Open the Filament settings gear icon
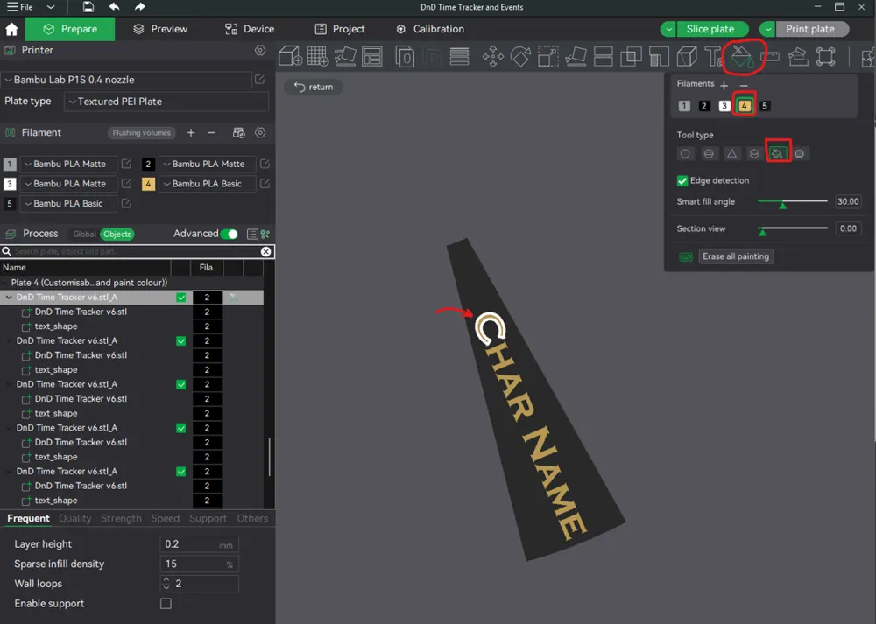 [258, 132]
